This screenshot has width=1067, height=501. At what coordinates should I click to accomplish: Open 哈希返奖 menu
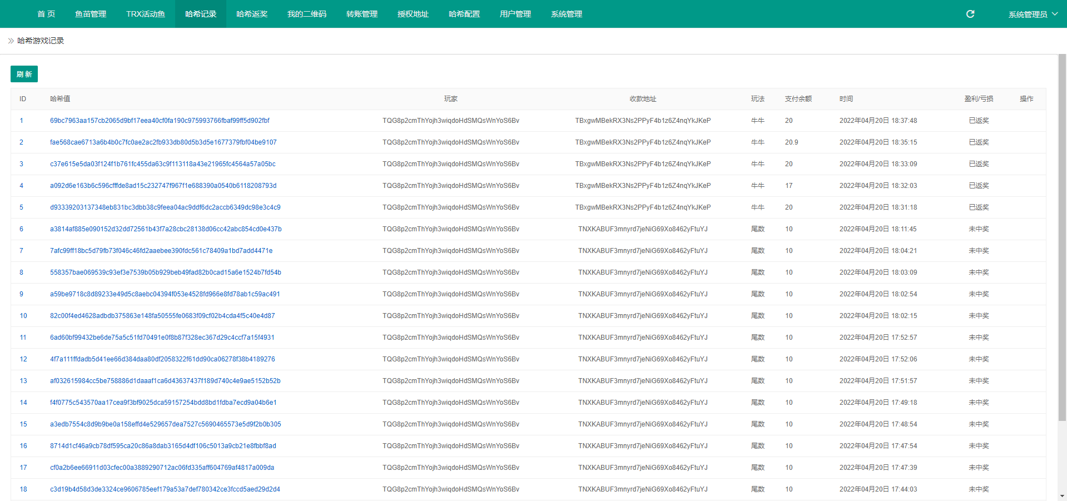coord(252,14)
